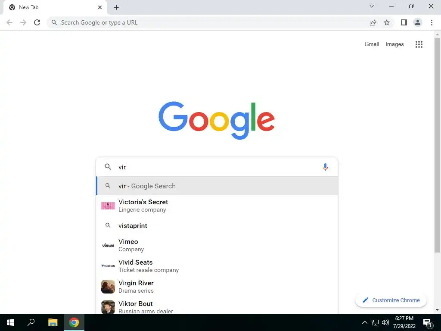Viewport: 441px width, 331px height.
Task: Click the taskbar clock showing 6:27 PM
Action: point(404,322)
